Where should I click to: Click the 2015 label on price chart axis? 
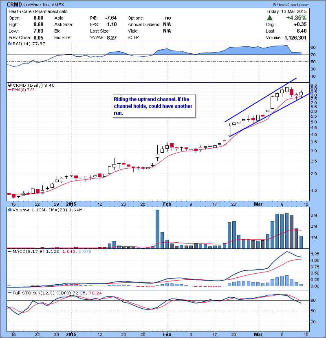71,204
